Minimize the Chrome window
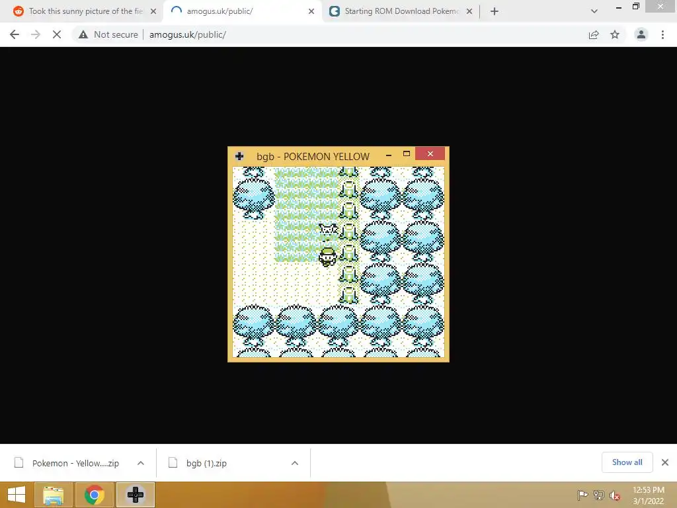Viewport: 677px width, 508px height. click(619, 7)
